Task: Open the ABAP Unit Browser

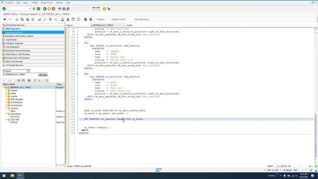Action: [33, 62]
